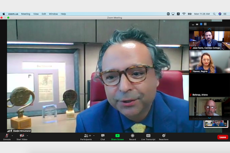
Task: Open the Meeting menu in menu bar
Action: [x=25, y=14]
